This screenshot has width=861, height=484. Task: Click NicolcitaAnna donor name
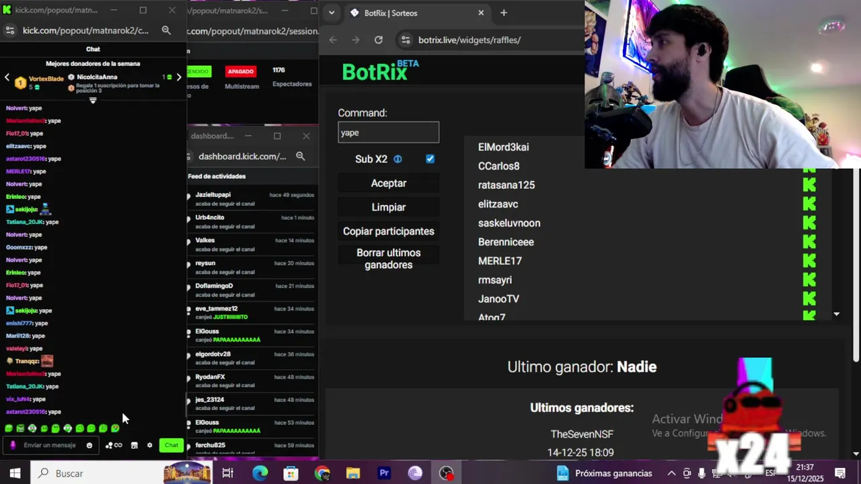click(97, 77)
